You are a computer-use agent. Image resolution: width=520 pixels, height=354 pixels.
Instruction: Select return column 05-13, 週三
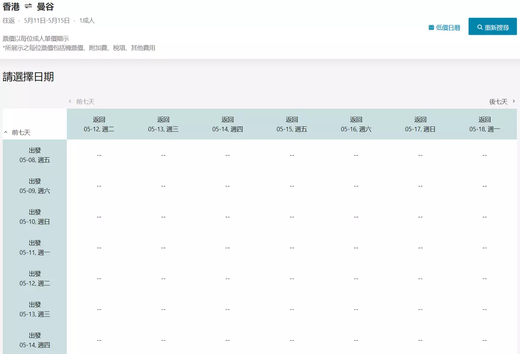(x=163, y=124)
